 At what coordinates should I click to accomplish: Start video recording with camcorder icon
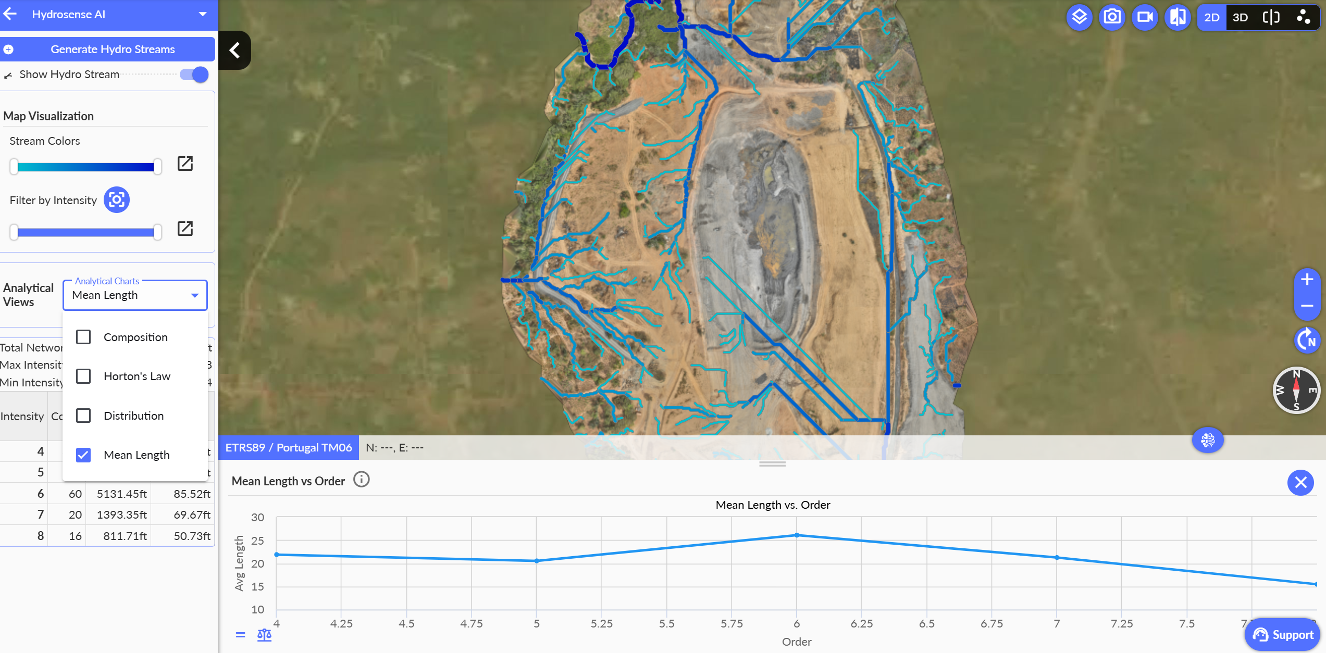[x=1145, y=17]
